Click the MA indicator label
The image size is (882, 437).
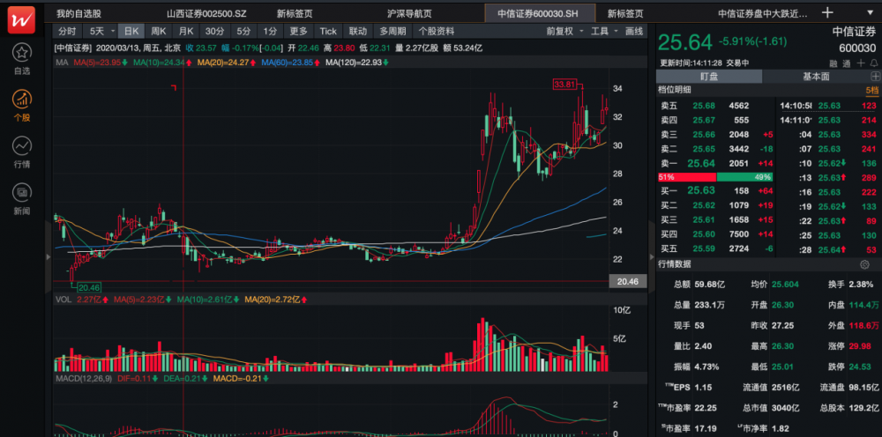[x=62, y=63]
